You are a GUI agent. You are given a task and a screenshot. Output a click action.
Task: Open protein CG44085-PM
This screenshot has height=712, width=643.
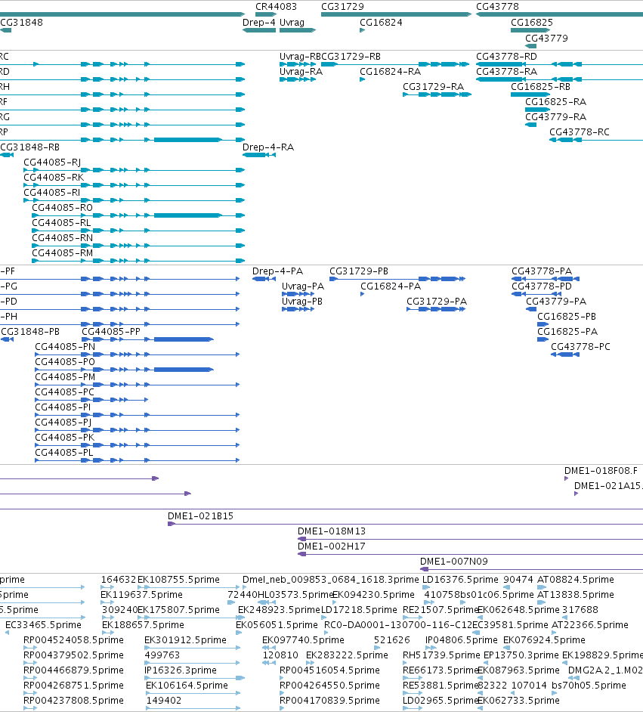click(x=65, y=377)
